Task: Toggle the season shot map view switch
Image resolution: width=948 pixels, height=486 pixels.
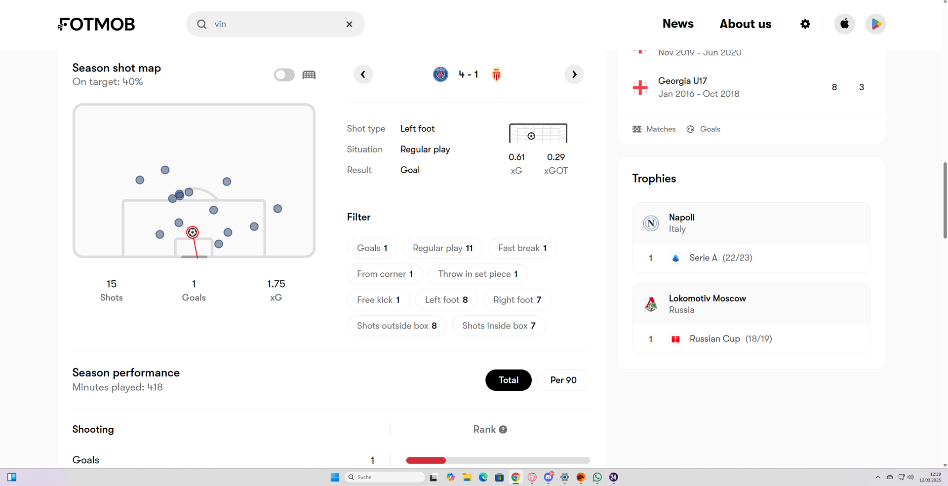Action: [x=284, y=75]
